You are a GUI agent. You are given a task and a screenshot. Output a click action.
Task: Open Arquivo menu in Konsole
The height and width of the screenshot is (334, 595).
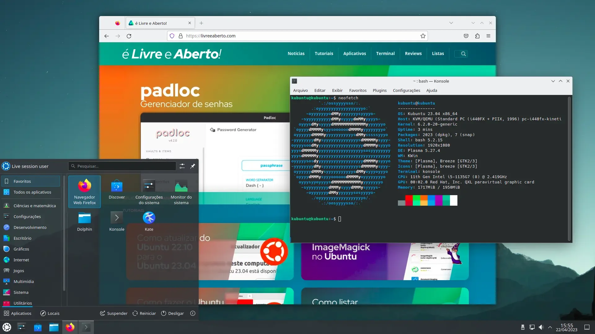[300, 90]
